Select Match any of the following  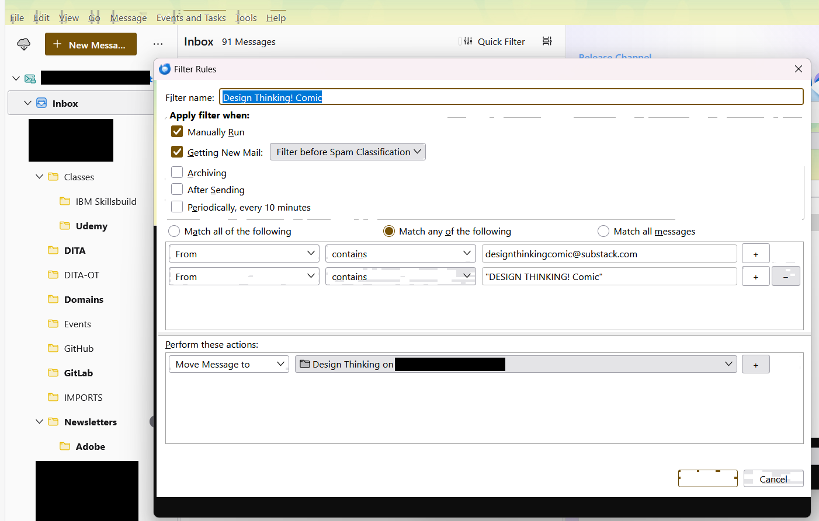point(389,231)
